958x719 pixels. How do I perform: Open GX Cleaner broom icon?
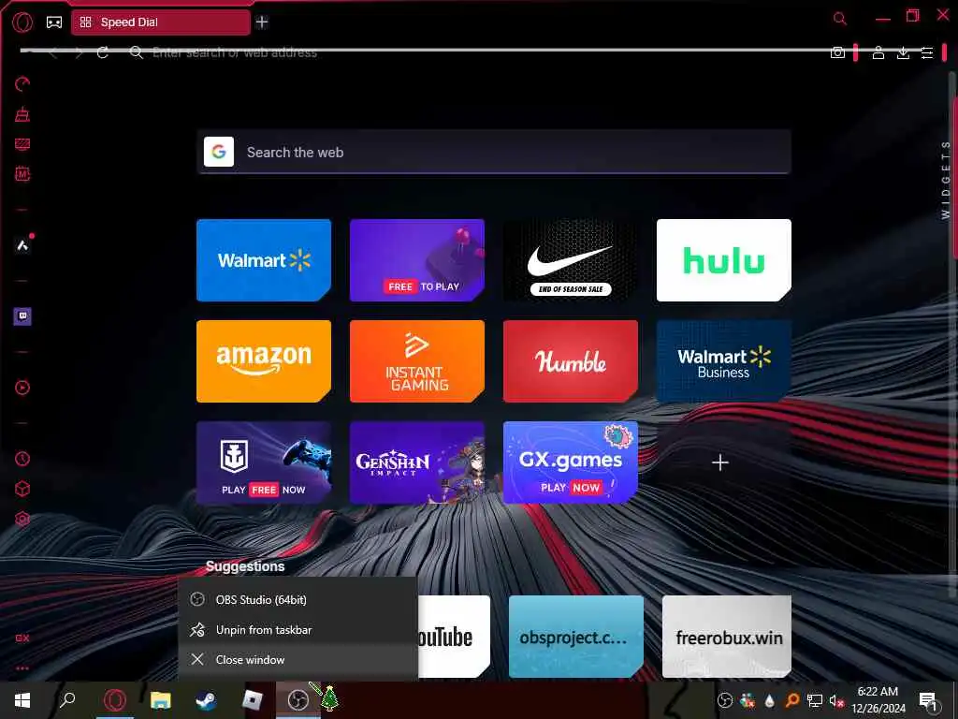pos(22,113)
